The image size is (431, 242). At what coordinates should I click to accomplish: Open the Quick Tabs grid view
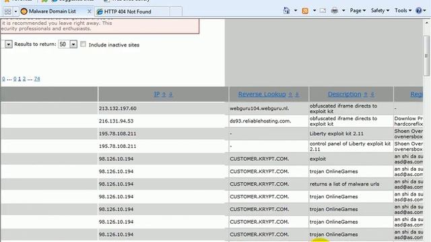pos(7,11)
